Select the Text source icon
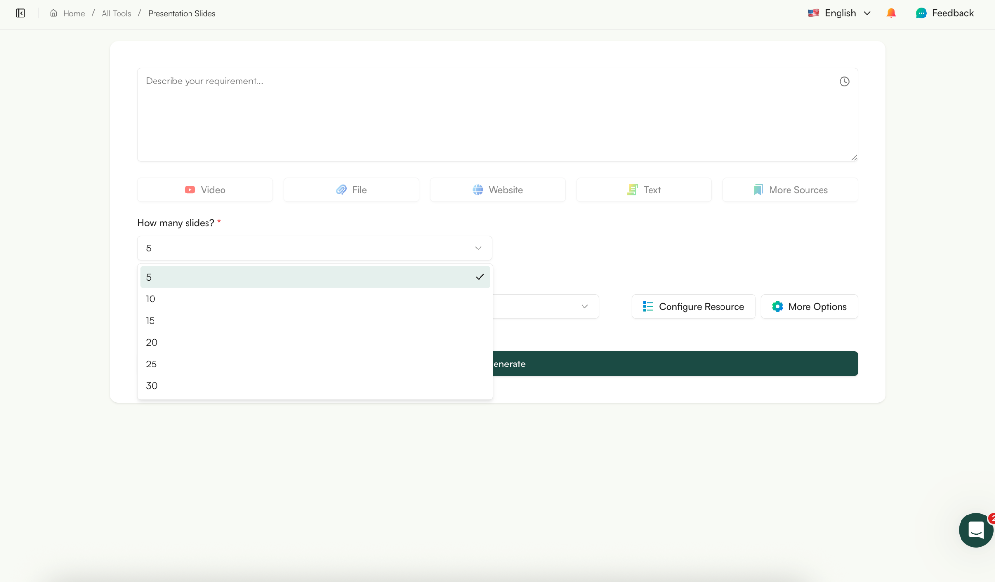The width and height of the screenshot is (995, 582). pyautogui.click(x=632, y=190)
